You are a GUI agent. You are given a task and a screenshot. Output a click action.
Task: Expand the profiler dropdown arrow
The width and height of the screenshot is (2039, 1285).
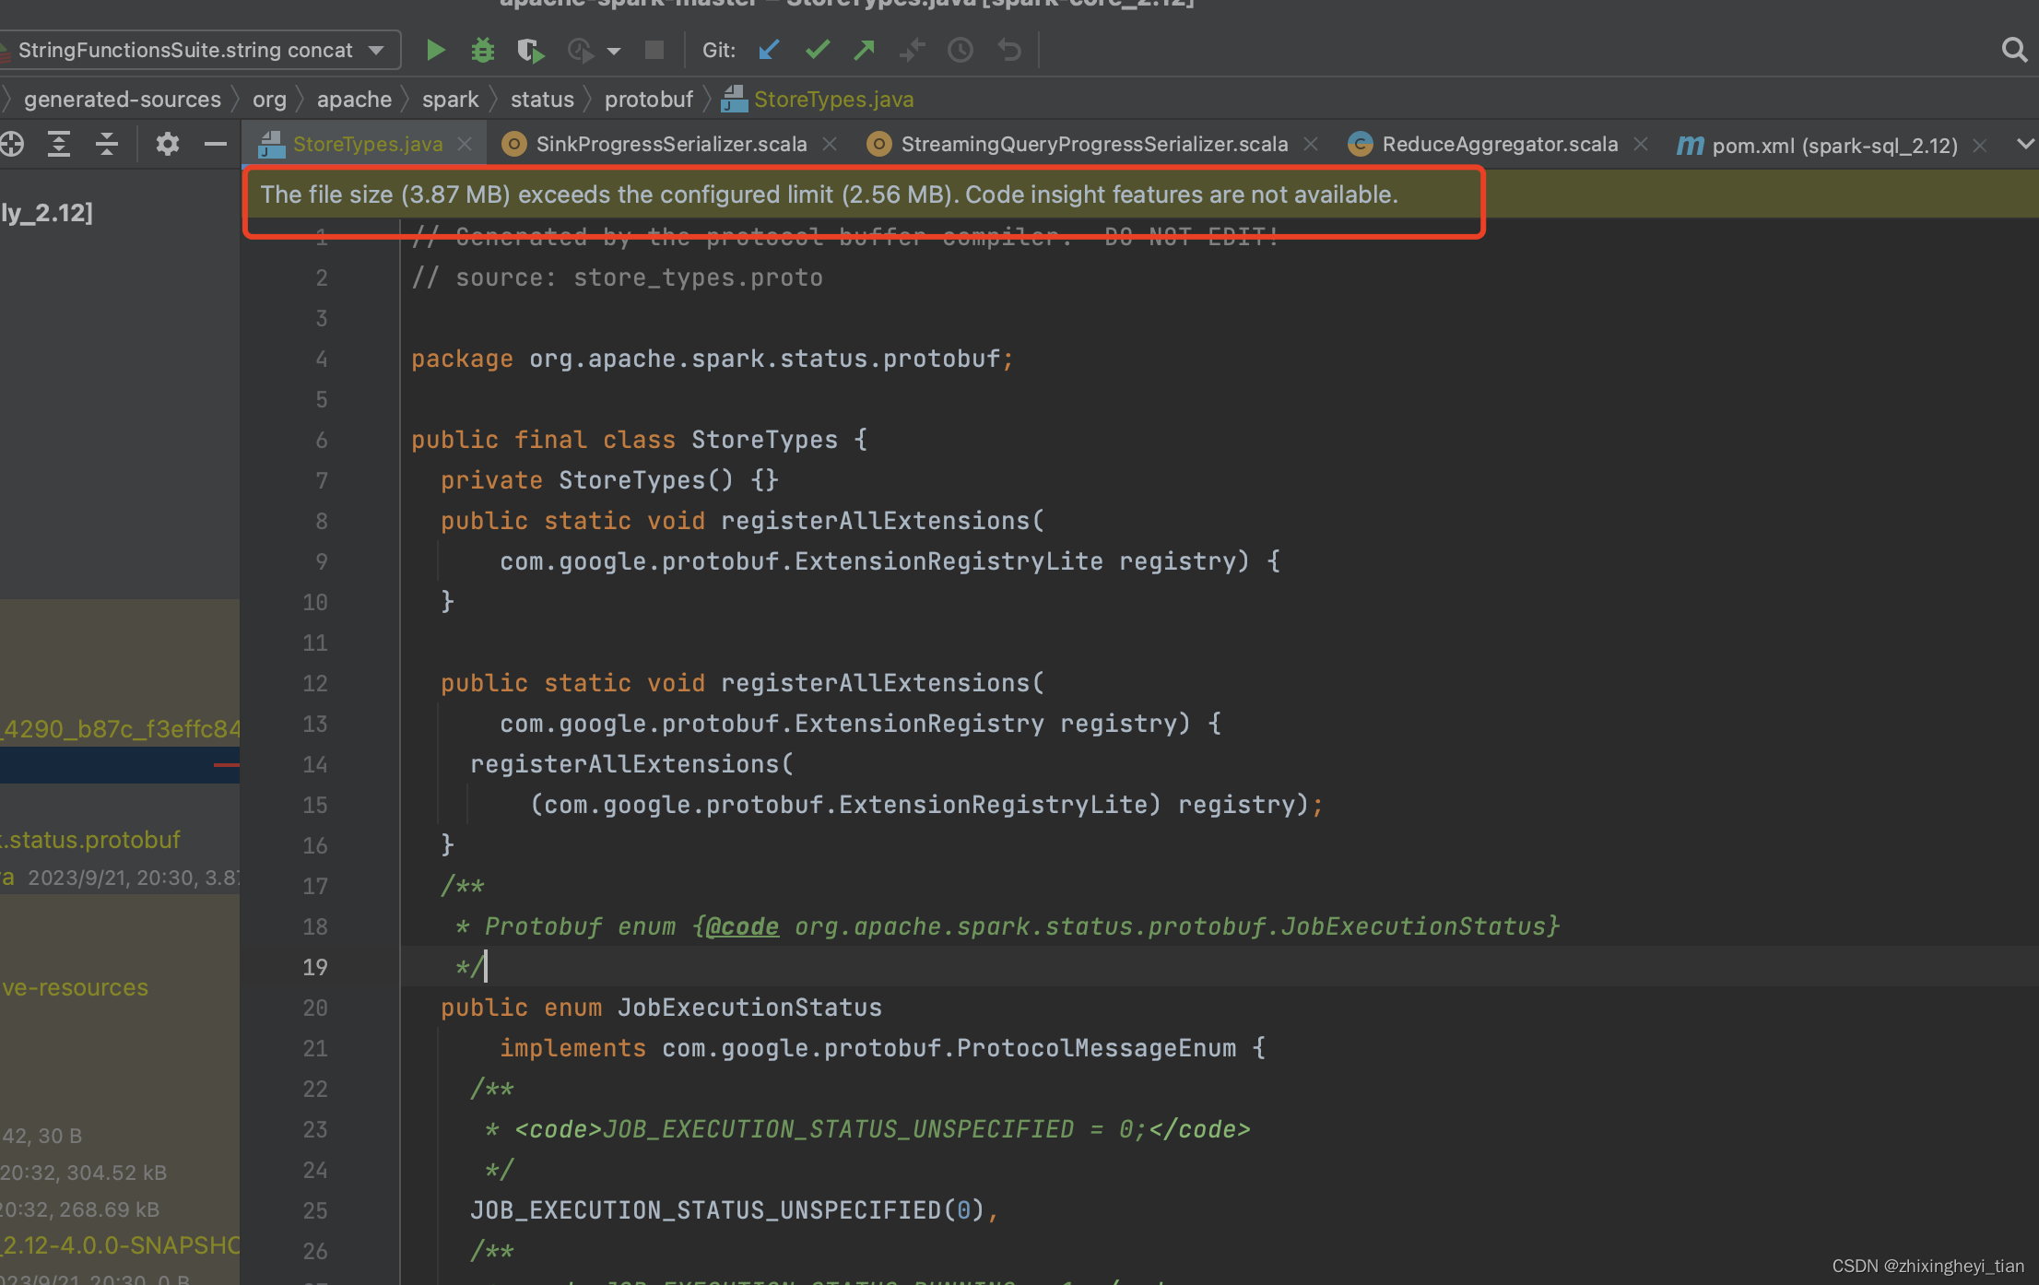click(613, 51)
